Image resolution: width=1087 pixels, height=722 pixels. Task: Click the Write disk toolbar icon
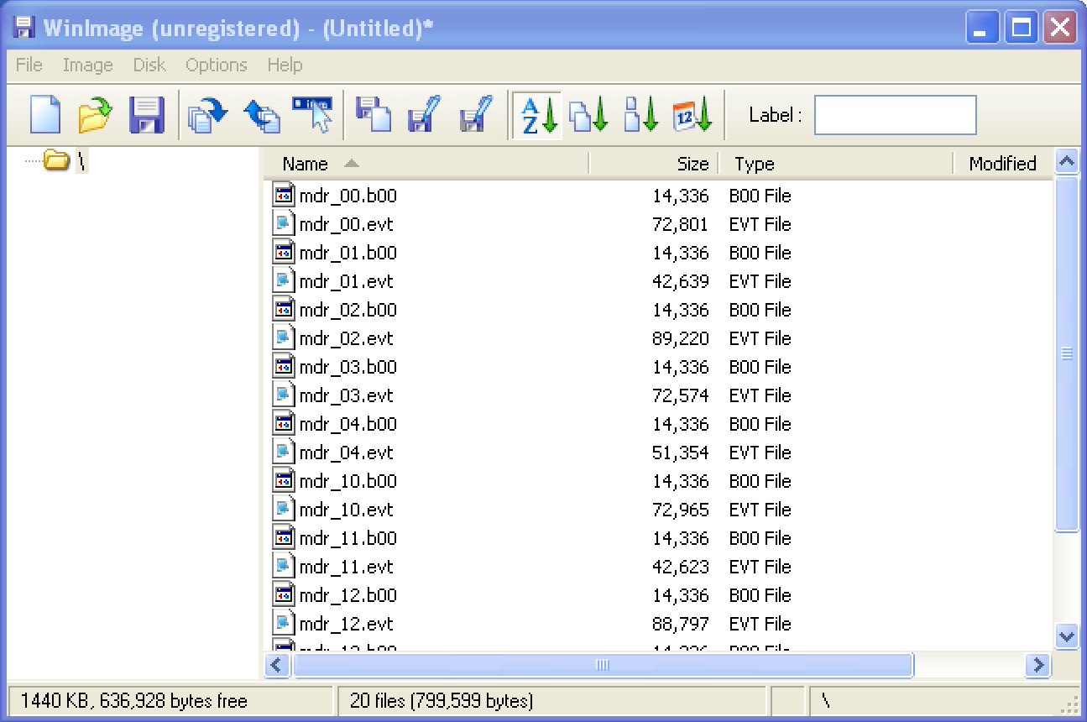tap(261, 115)
